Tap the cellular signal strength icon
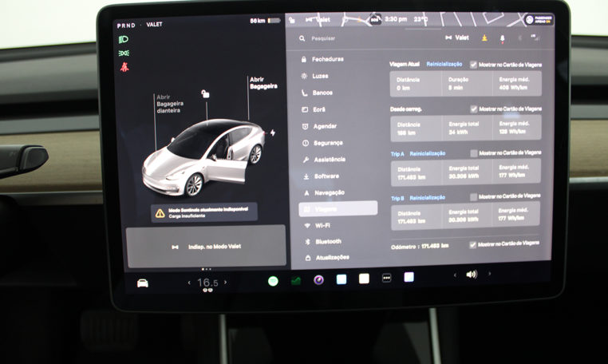608x364 pixels. click(535, 38)
